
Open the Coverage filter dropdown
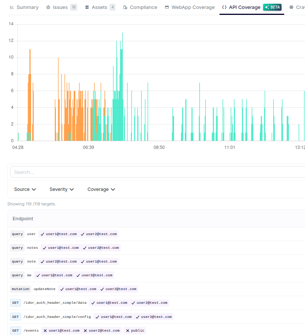(101, 189)
